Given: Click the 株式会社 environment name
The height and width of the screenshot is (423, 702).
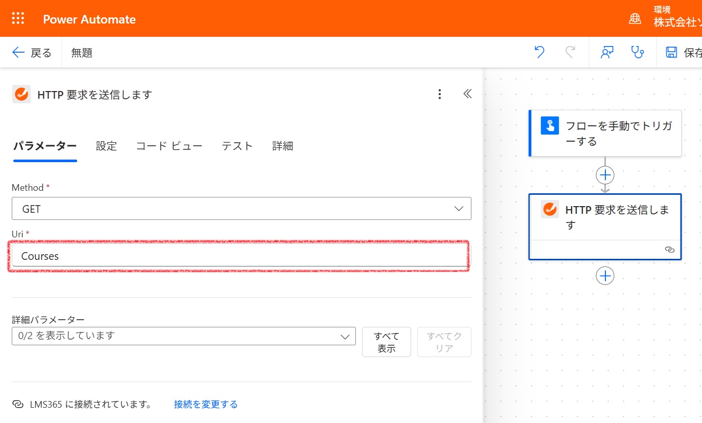Looking at the screenshot, I should pyautogui.click(x=677, y=23).
